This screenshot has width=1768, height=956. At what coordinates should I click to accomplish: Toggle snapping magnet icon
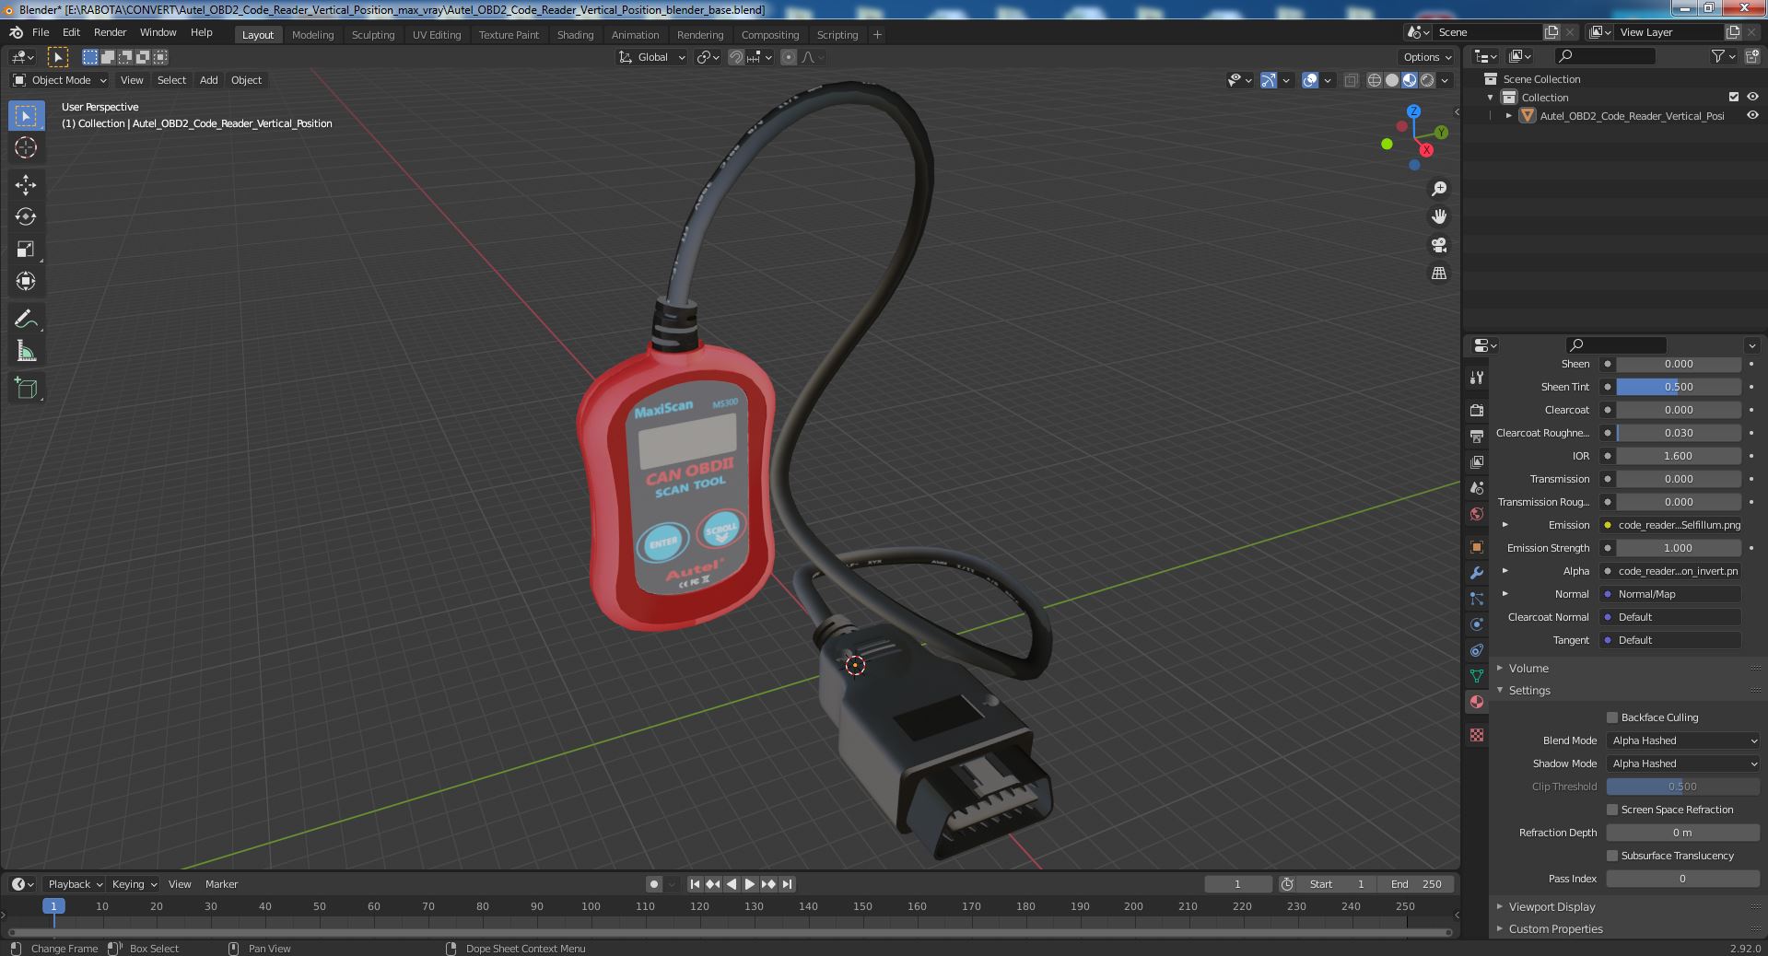pos(736,57)
